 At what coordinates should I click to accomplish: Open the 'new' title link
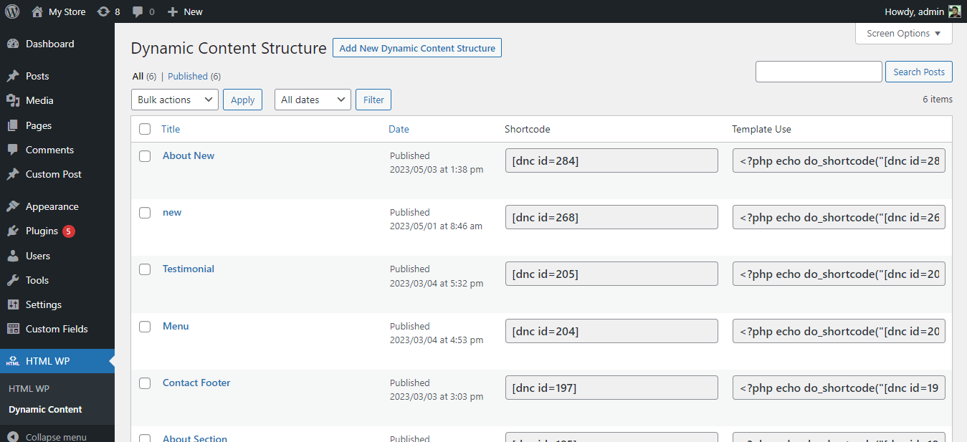(172, 212)
